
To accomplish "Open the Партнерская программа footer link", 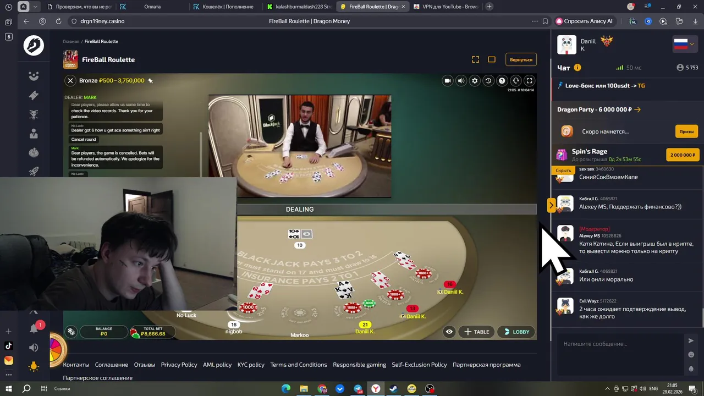I will click(x=486, y=365).
